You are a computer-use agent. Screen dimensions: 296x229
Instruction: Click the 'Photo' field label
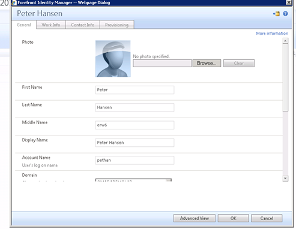click(28, 42)
